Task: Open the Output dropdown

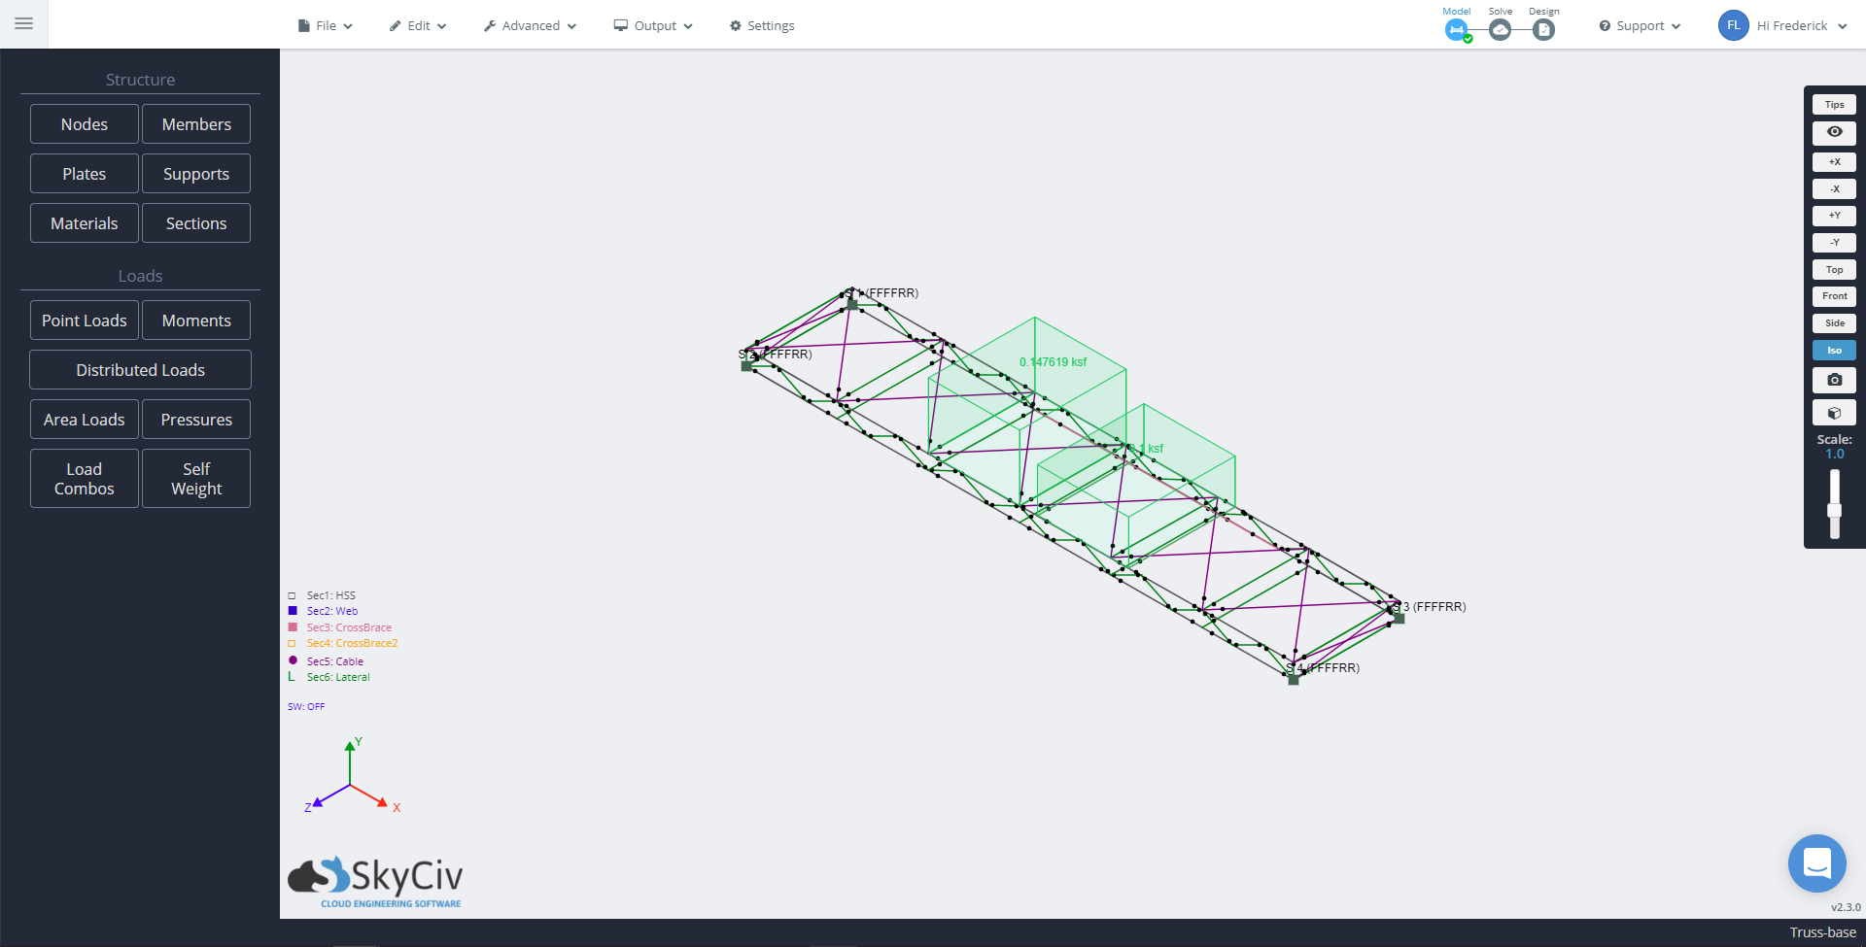Action: coord(652,25)
